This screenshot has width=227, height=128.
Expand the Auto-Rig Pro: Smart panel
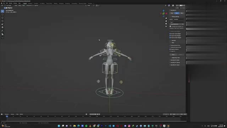pos(175,60)
